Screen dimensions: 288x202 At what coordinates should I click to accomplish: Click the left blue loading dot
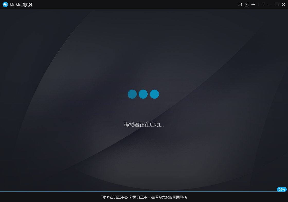coord(132,94)
